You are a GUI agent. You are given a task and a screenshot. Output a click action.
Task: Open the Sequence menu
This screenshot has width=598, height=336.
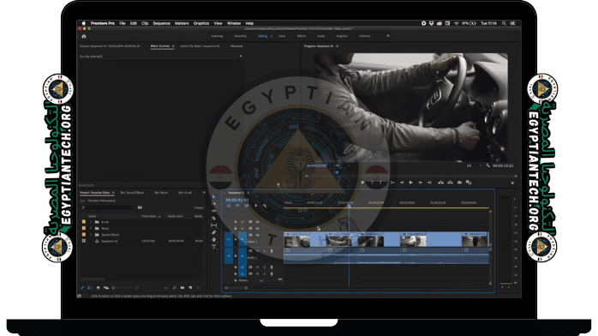pos(161,23)
